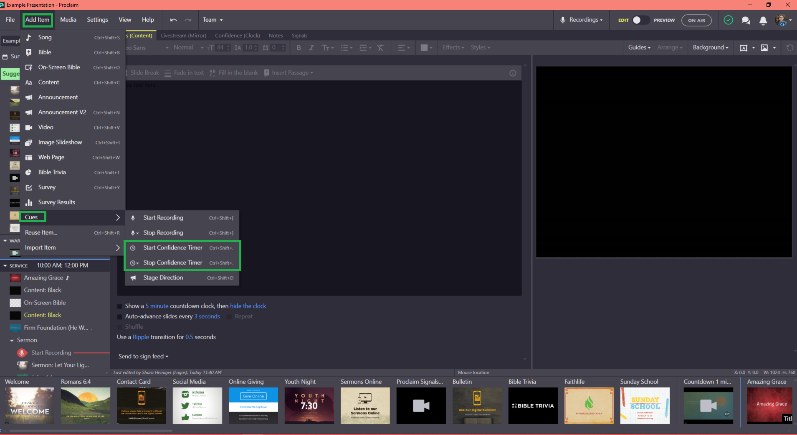Toggle the On Air button

tap(696, 20)
